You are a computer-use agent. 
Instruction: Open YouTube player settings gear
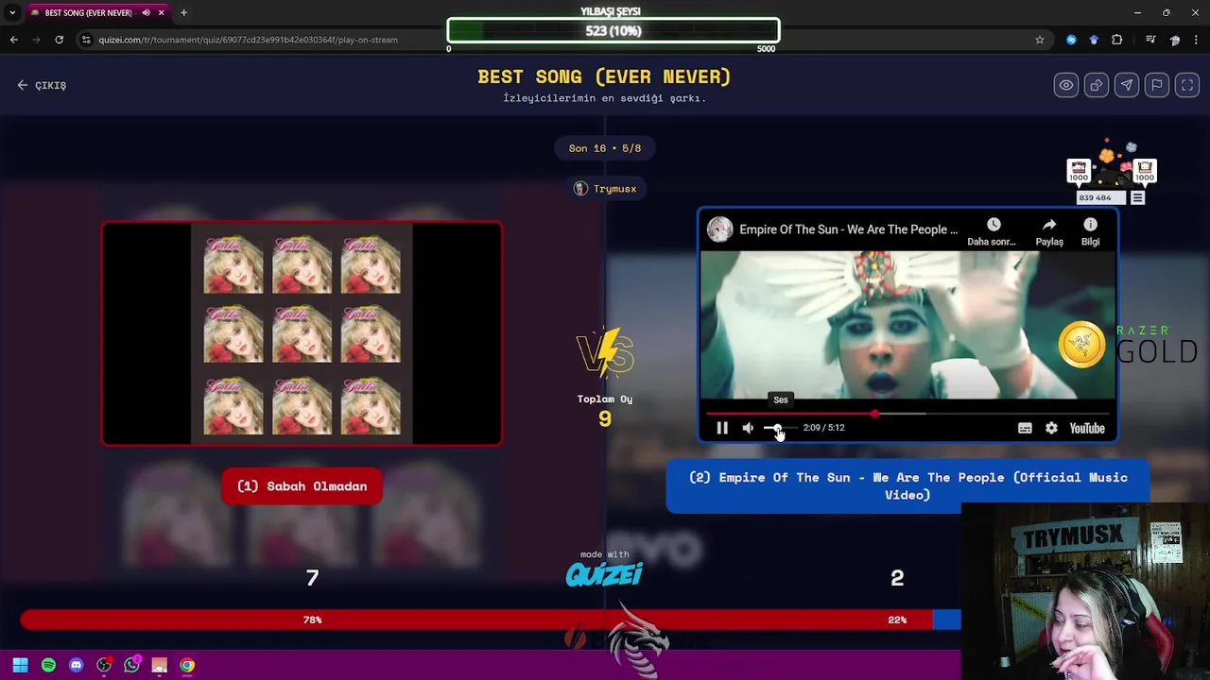pyautogui.click(x=1051, y=428)
